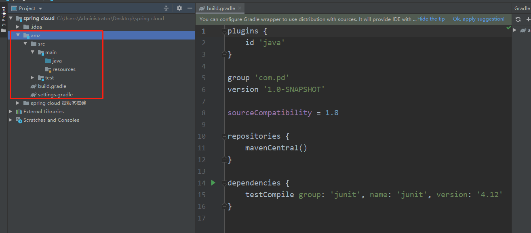The image size is (531, 233).
Task: Click the 'java' plugin id string
Action: 272,43
